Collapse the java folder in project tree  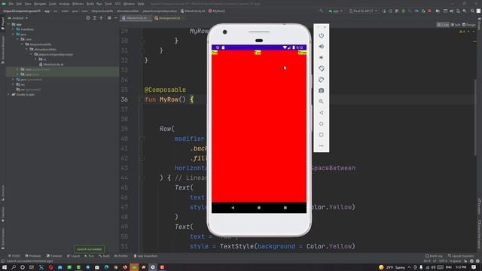pos(14,34)
